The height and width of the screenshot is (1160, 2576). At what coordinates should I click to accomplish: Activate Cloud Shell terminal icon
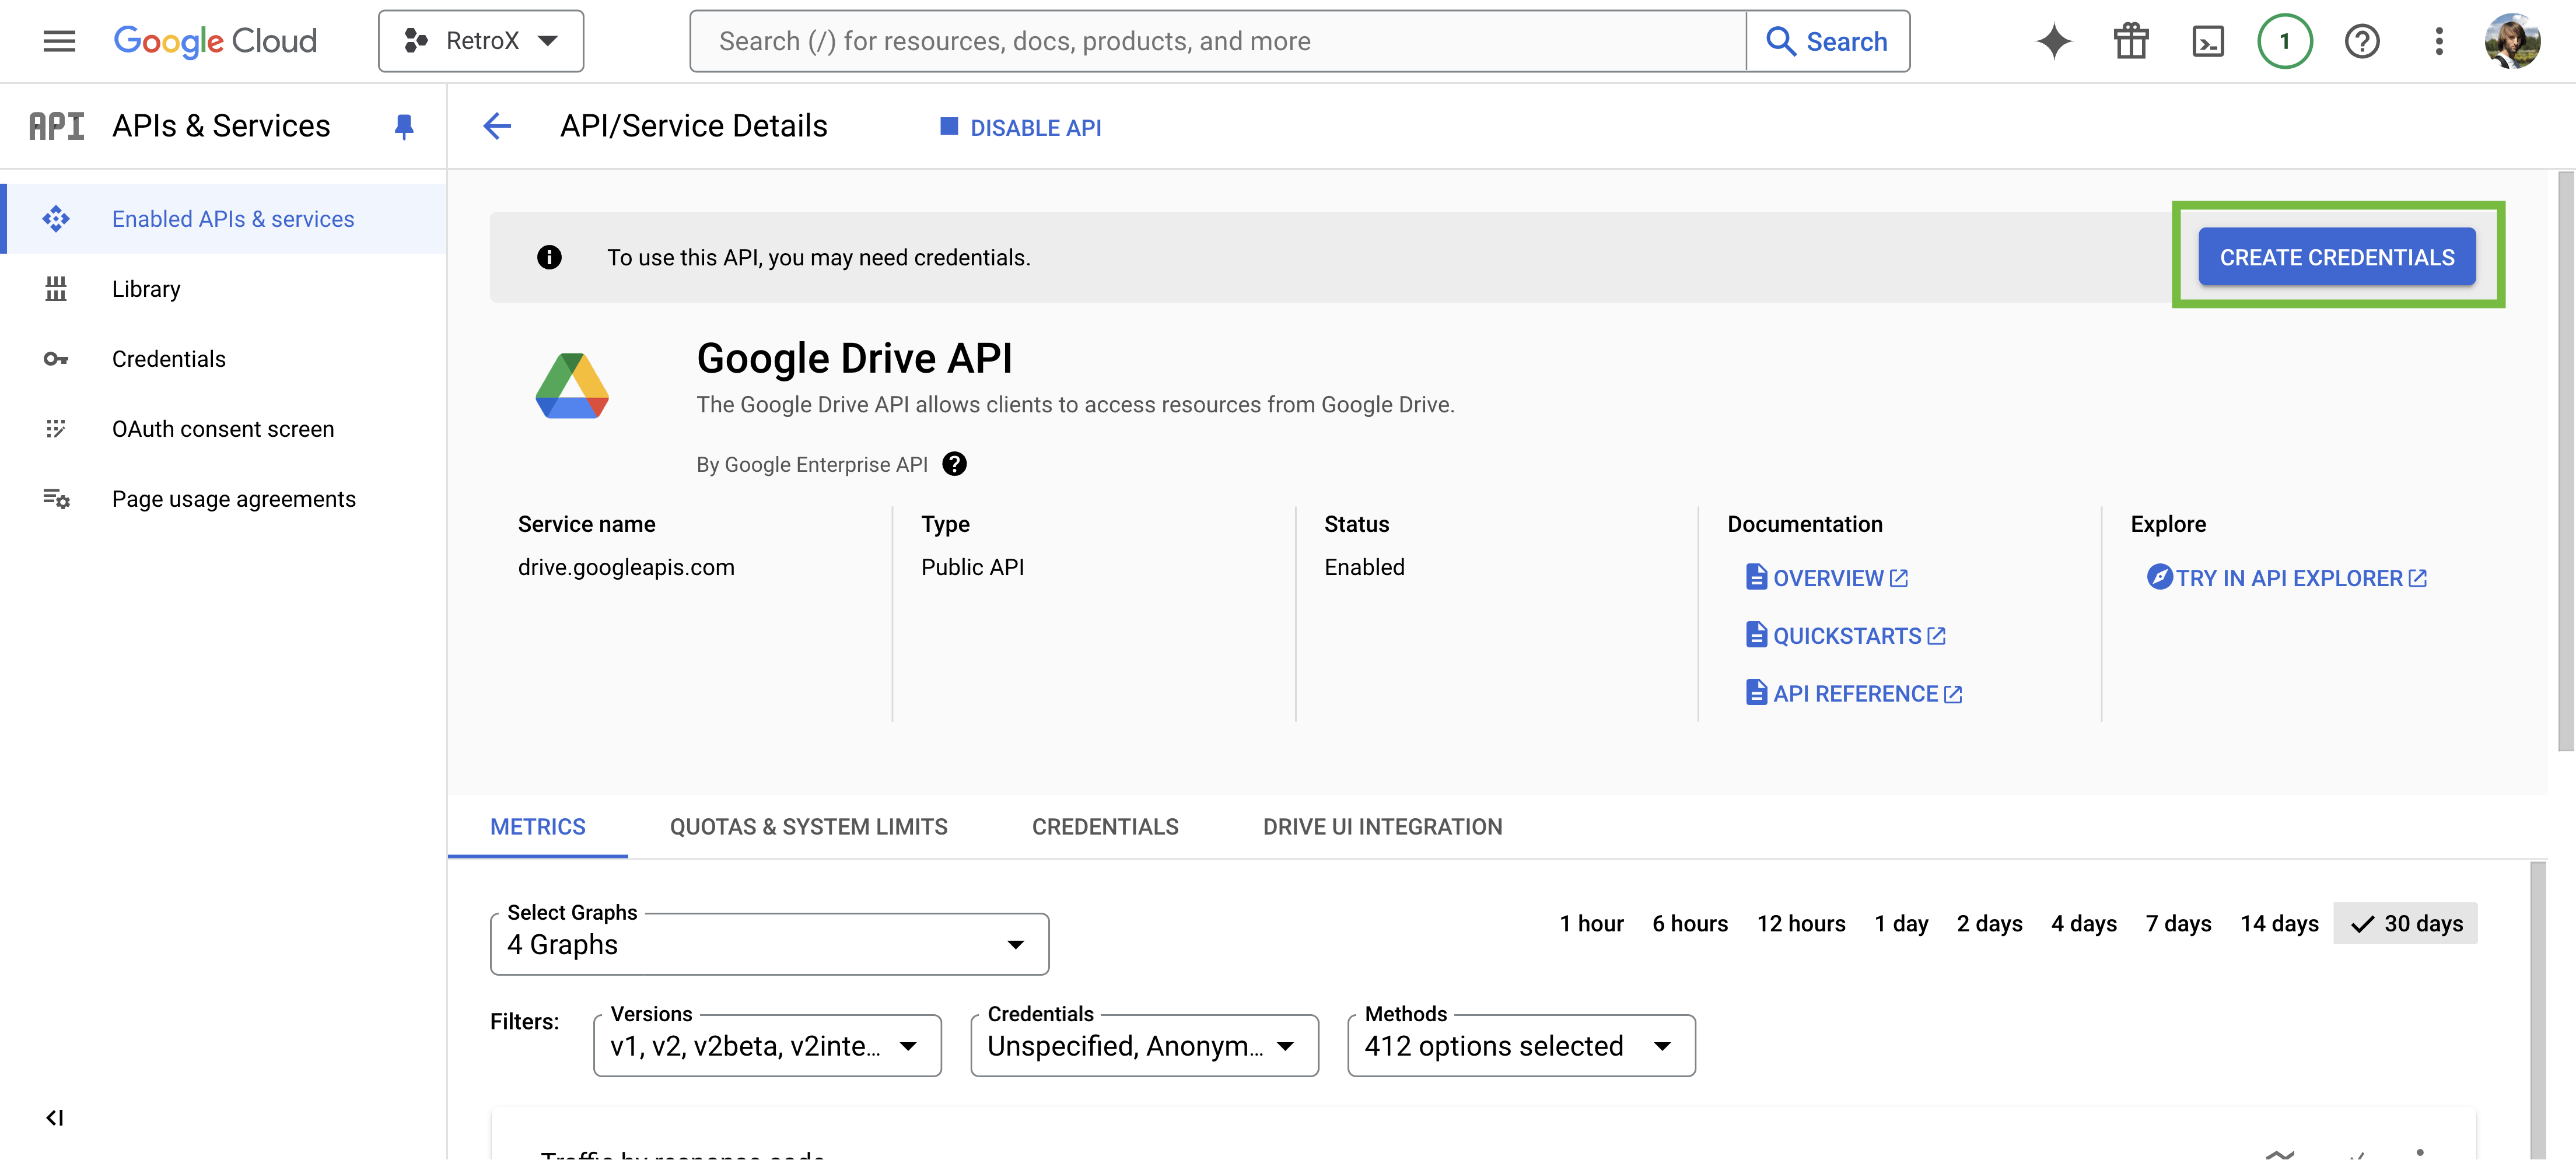[x=2208, y=41]
